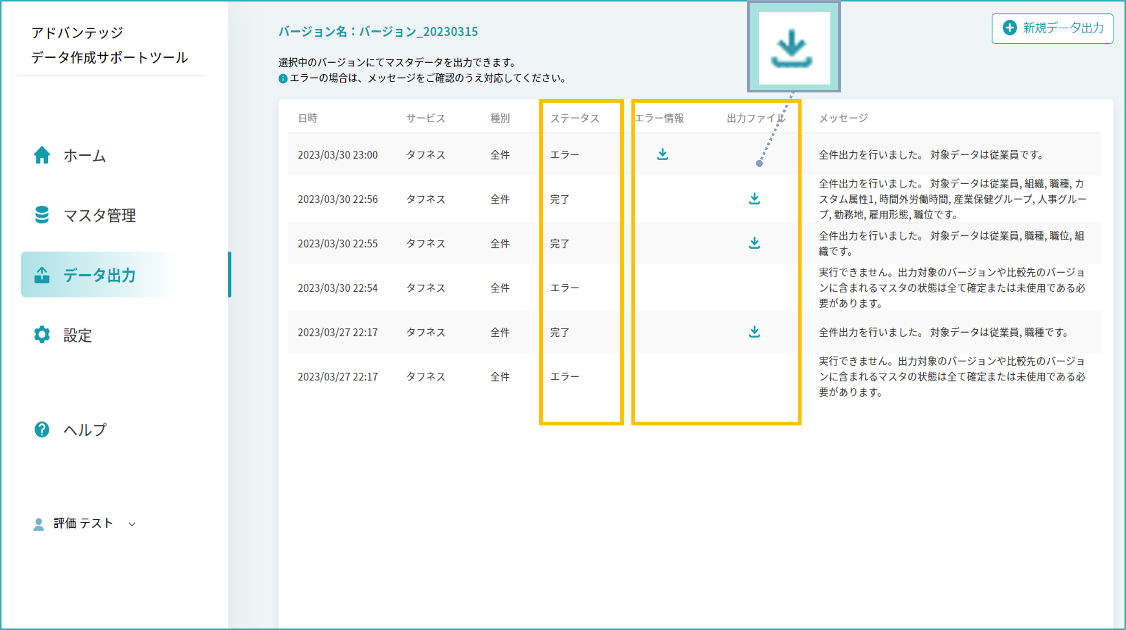The height and width of the screenshot is (630, 1126).
Task: Click the 設定 gear icon
Action: pos(42,335)
